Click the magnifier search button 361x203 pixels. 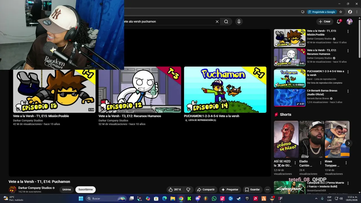click(x=226, y=21)
